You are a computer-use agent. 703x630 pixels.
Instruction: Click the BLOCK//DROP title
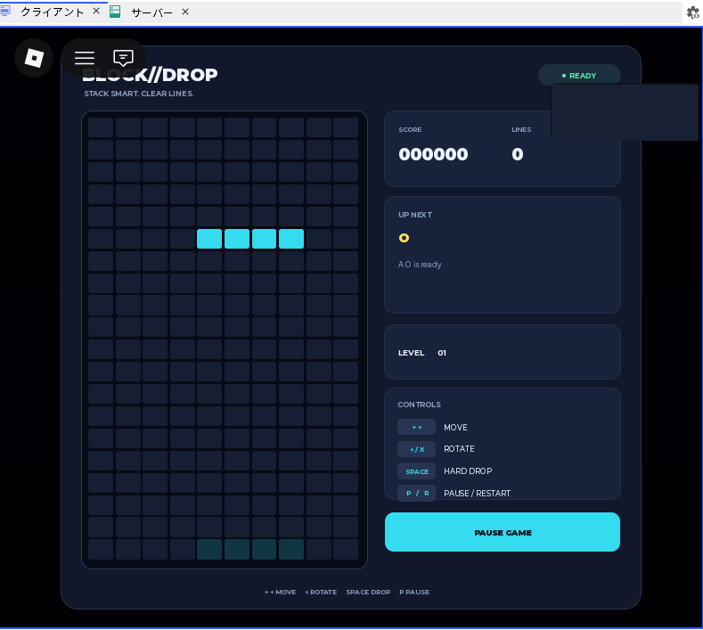(x=150, y=75)
